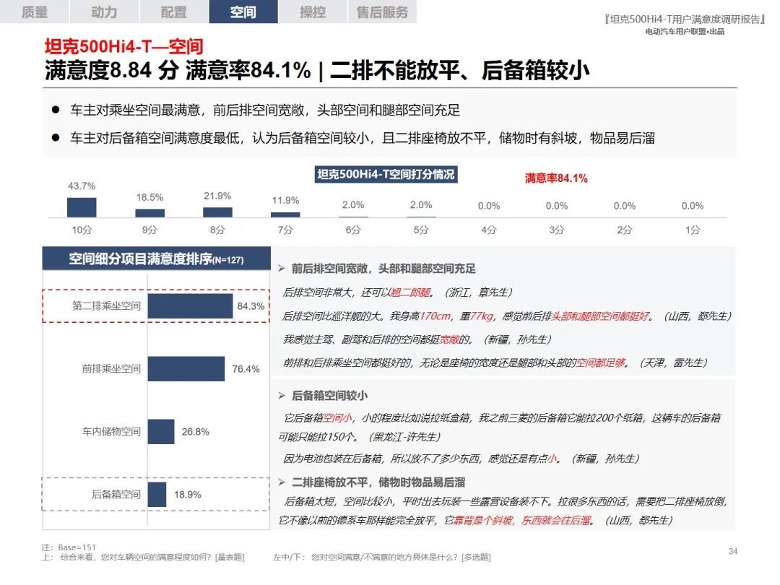The height and width of the screenshot is (585, 780).
Task: Click the 18.9% percentage label
Action: click(188, 495)
